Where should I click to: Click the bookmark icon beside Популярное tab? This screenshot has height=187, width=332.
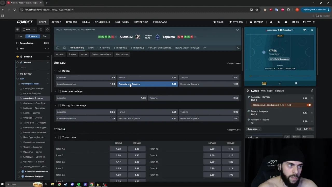(64, 48)
